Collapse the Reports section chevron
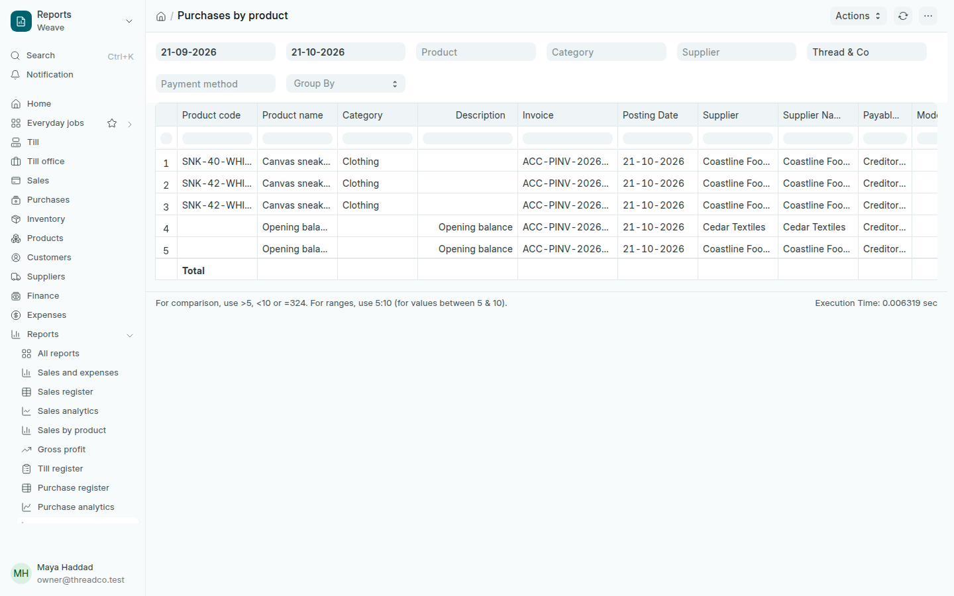The height and width of the screenshot is (596, 954). click(x=130, y=335)
